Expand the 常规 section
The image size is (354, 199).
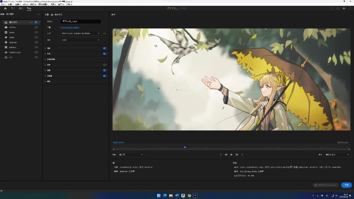[x=45, y=81]
